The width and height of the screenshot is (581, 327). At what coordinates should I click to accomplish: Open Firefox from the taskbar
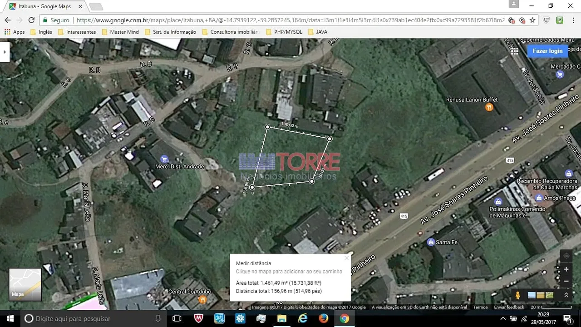(x=323, y=318)
